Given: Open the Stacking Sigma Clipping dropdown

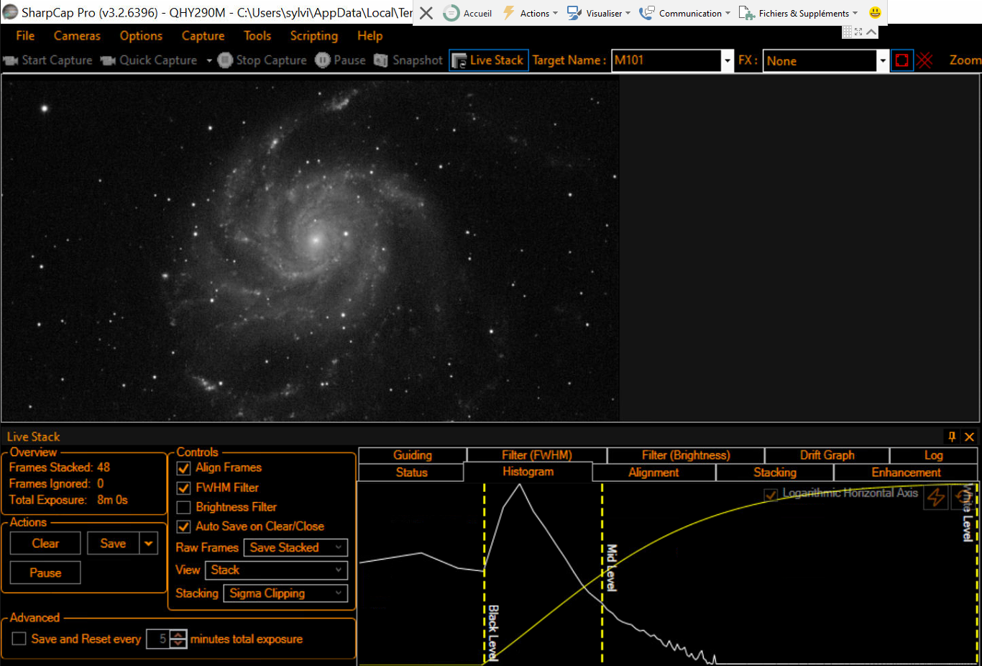Looking at the screenshot, I should (285, 593).
